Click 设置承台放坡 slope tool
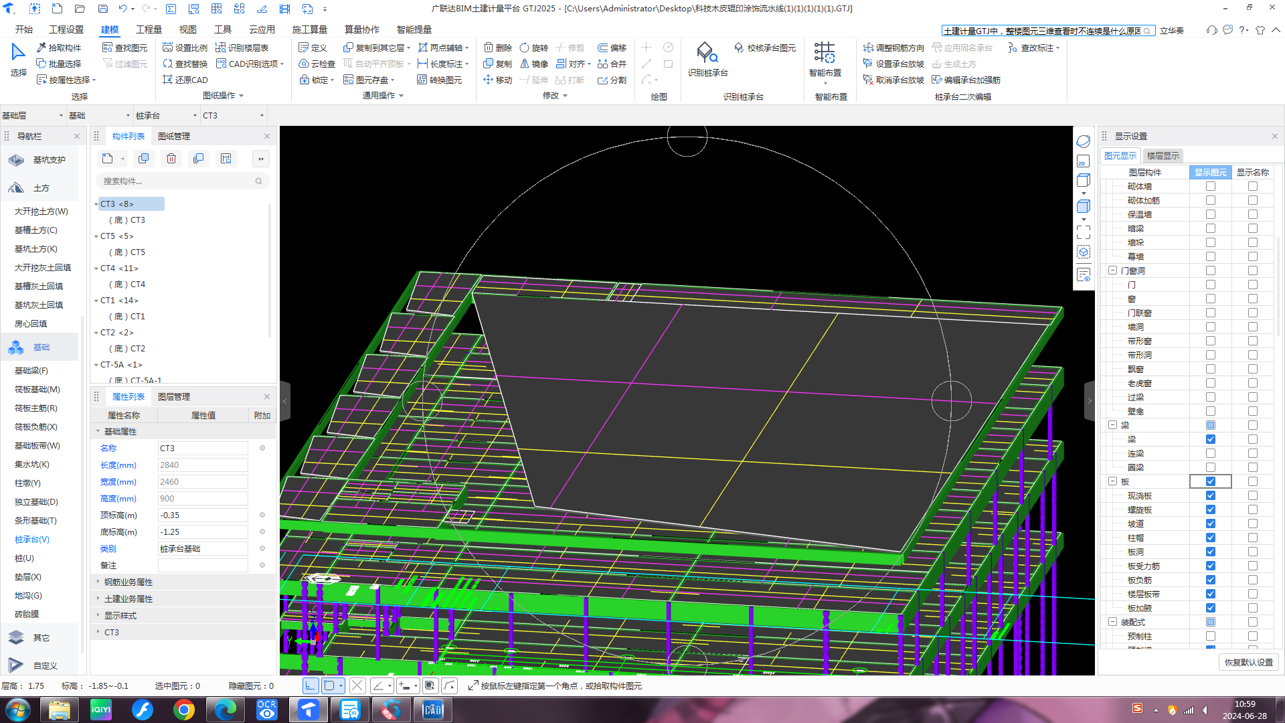The image size is (1285, 723). coord(893,64)
